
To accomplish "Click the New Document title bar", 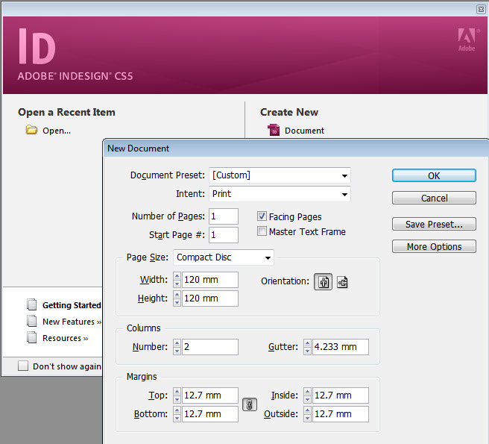I will pyautogui.click(x=296, y=148).
